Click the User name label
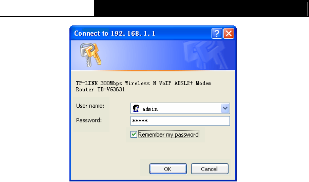Image resolution: width=309 pixels, height=182 pixels. click(90, 106)
